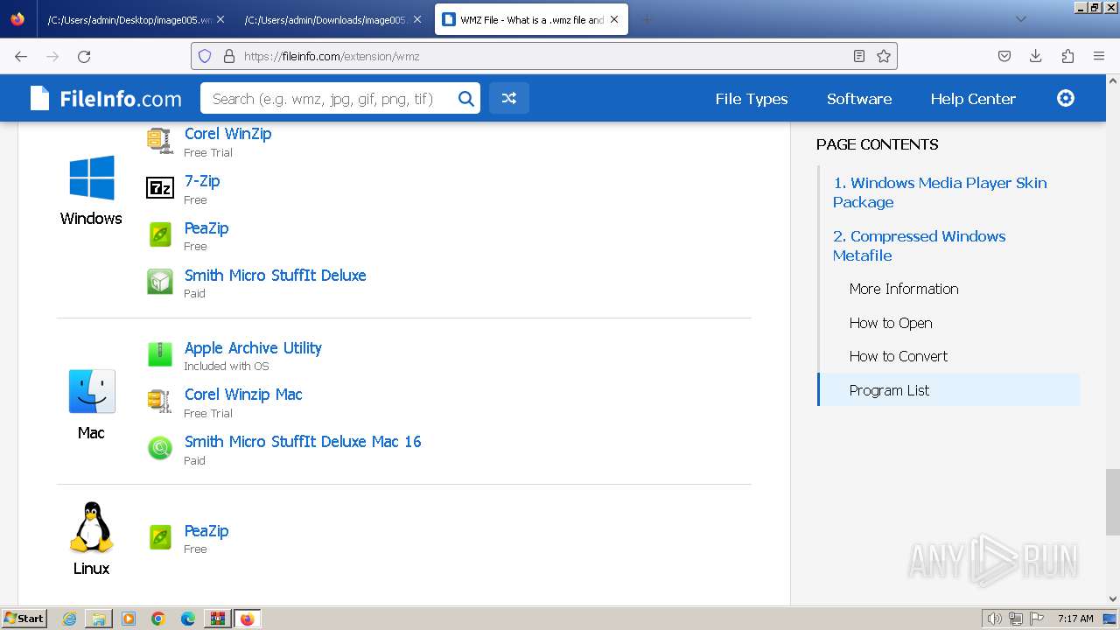The width and height of the screenshot is (1120, 630).
Task: Click the Apple Archive Utility icon
Action: (160, 354)
